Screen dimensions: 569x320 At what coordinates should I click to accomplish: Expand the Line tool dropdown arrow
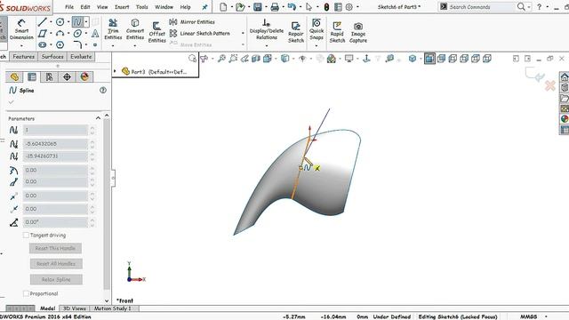[51, 22]
